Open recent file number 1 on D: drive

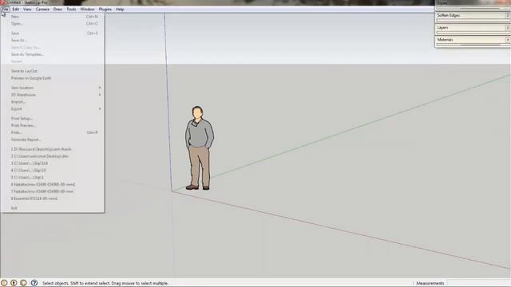53,149
